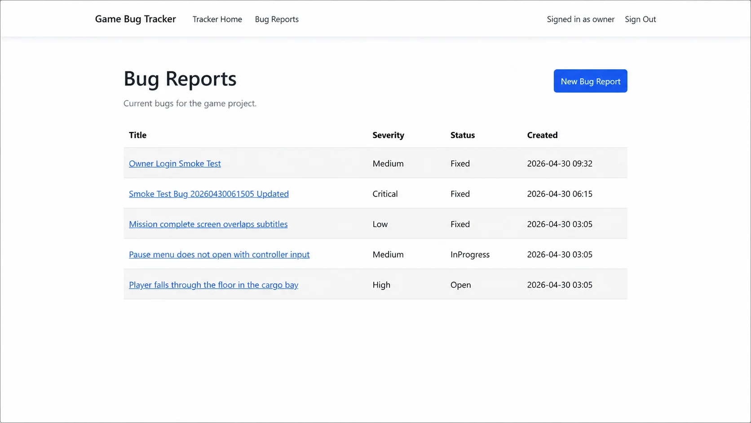This screenshot has width=751, height=423.
Task: Click the Status column header
Action: pos(462,135)
